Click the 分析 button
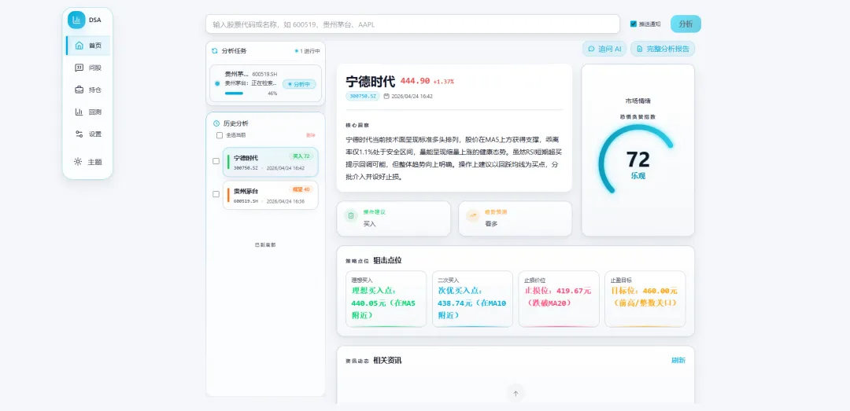 tap(686, 24)
